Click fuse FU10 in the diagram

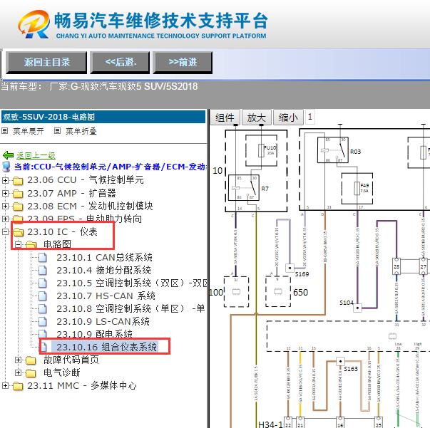click(261, 150)
